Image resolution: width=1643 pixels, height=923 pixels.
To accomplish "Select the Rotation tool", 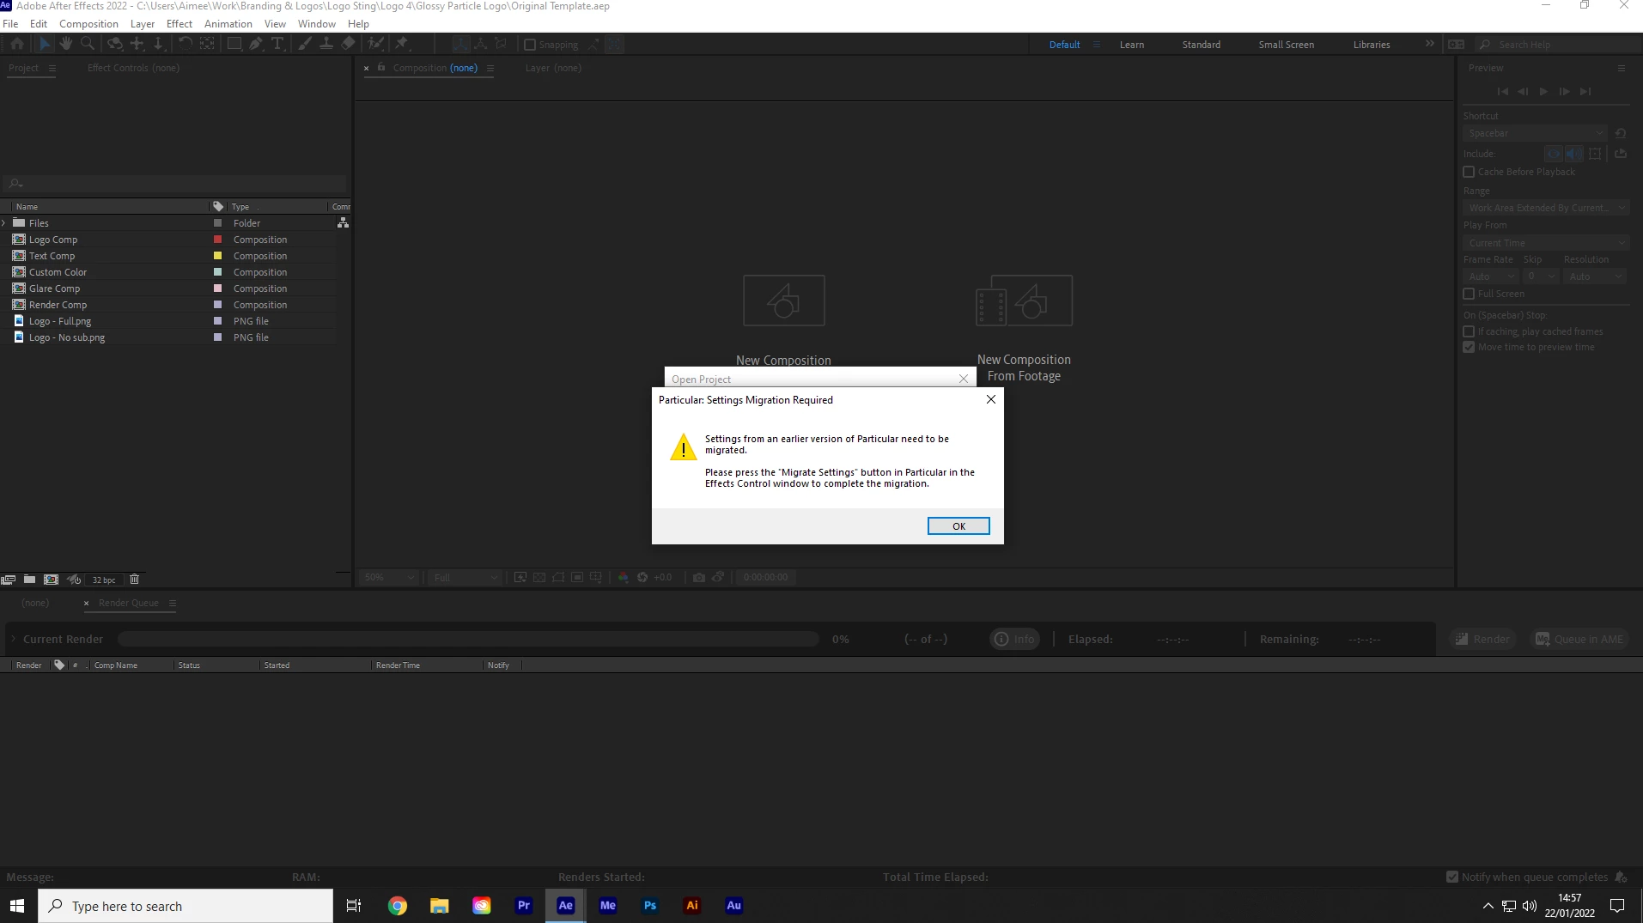I will [184, 44].
